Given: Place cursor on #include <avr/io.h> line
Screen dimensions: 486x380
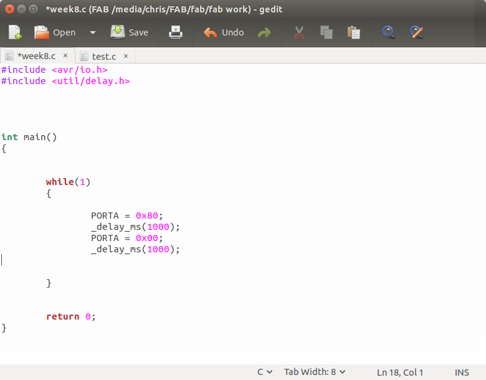Looking at the screenshot, I should [55, 70].
